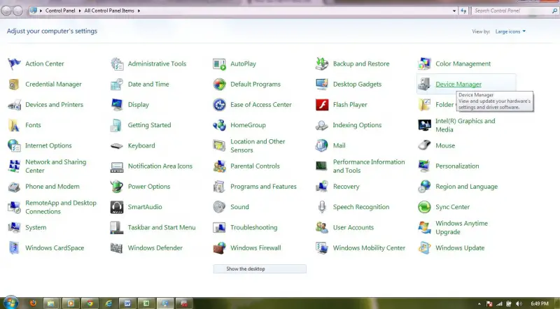Screen dimensions: 560x309
Task: Open the Mouse icon
Action: 424,145
